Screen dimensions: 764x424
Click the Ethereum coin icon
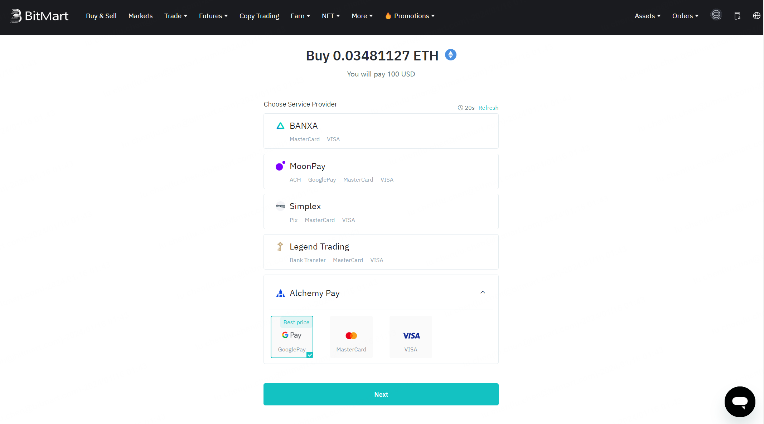[x=451, y=55]
